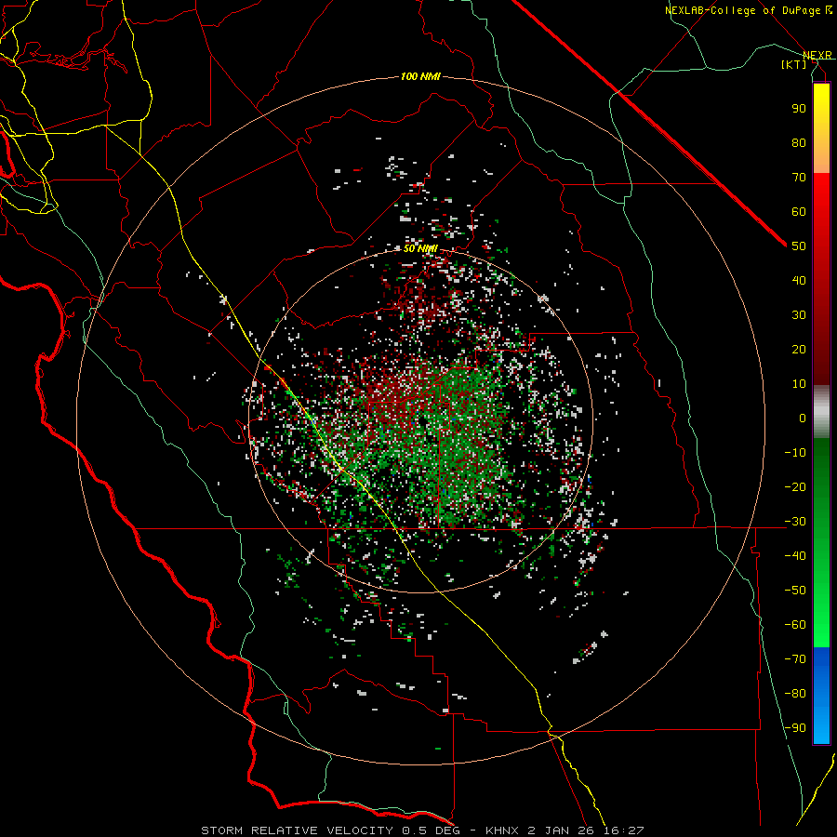
Task: Click the 0 value on velocity scale
Action: [x=803, y=418]
